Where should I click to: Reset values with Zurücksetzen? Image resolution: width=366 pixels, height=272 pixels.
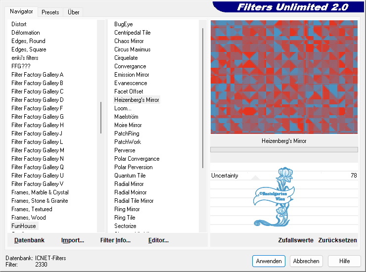coord(337,240)
